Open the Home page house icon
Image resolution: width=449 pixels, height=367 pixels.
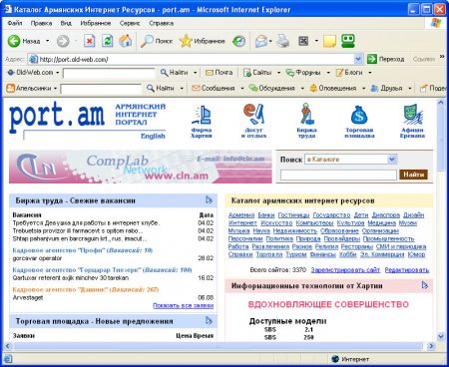click(126, 41)
